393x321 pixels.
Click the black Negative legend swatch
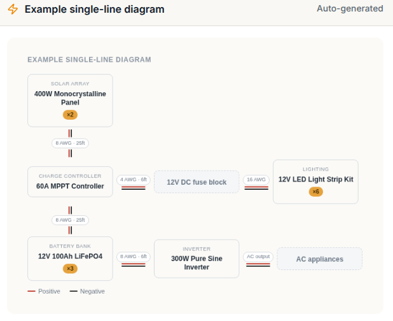point(73,291)
